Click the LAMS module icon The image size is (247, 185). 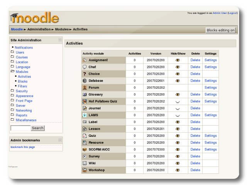[85, 115]
